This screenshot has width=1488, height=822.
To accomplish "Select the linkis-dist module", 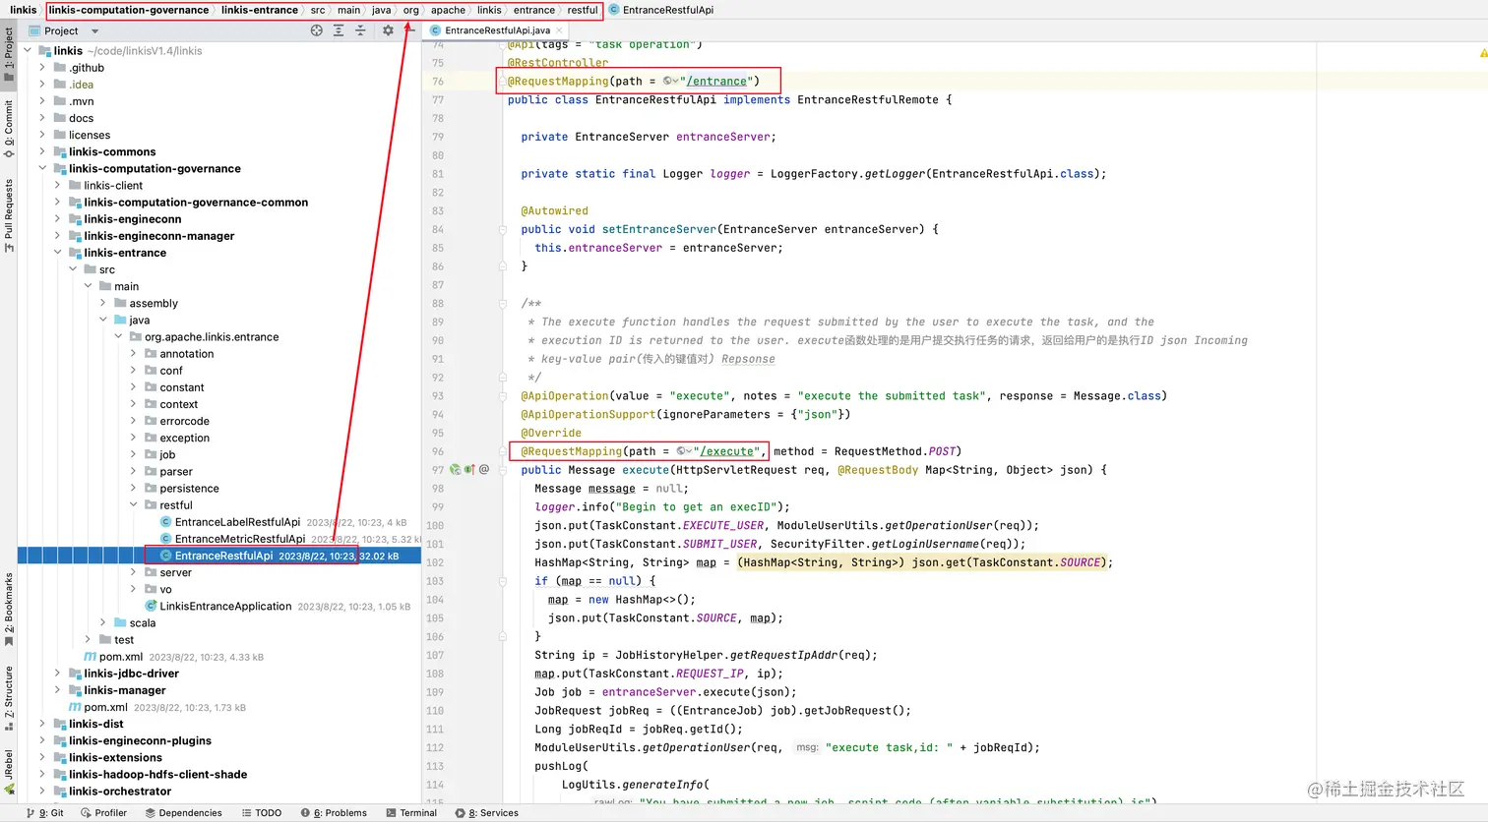I will point(95,725).
